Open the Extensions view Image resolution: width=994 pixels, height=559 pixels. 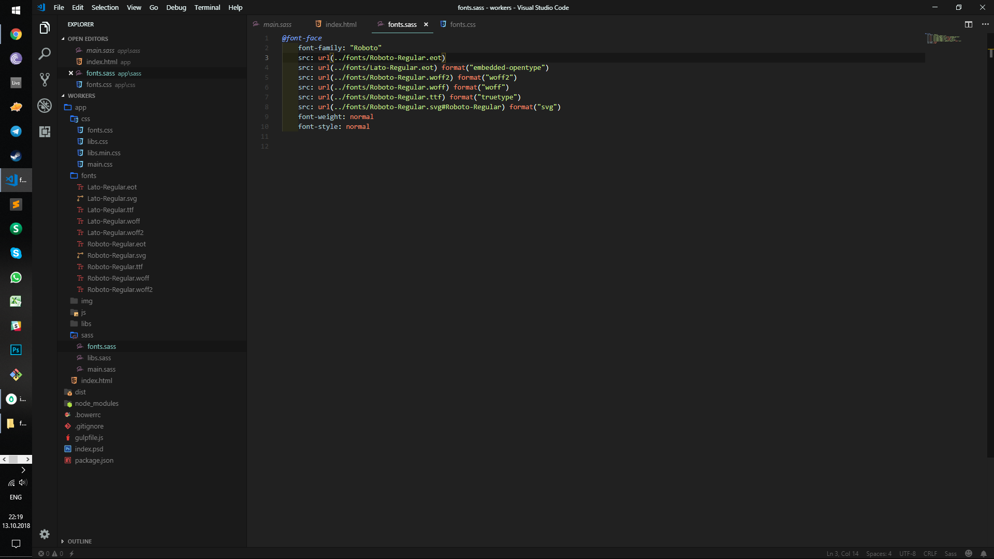click(45, 131)
